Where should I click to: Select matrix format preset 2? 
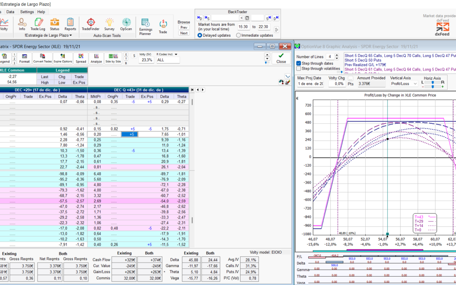14,59
